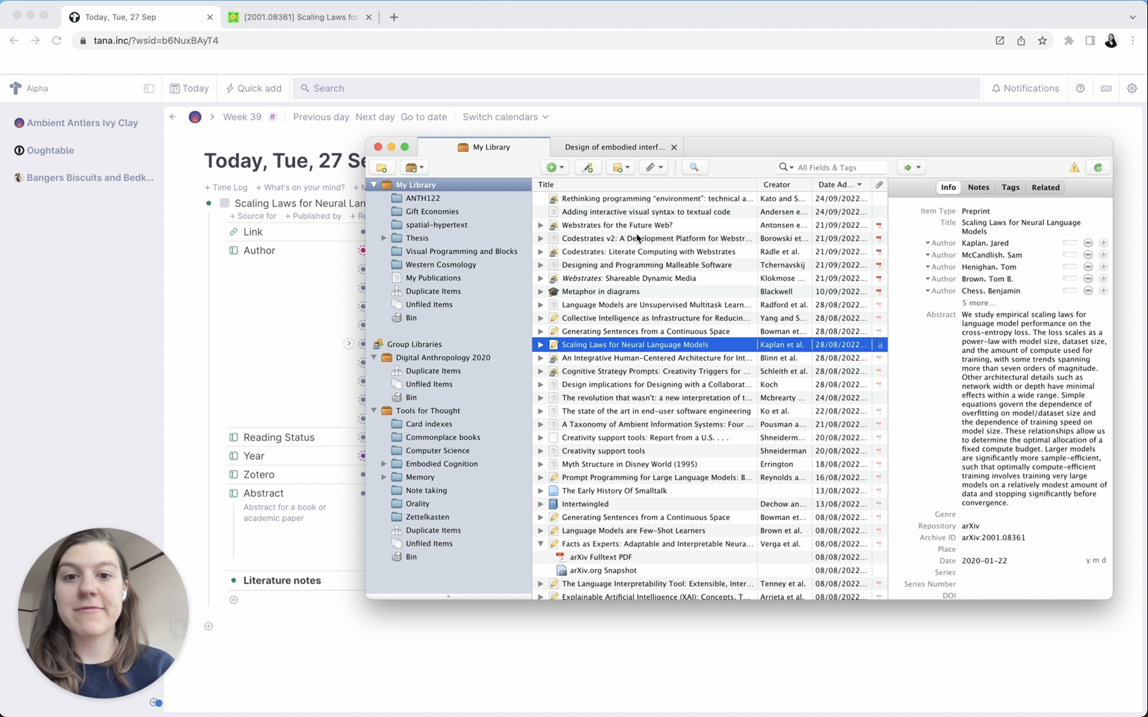Select the My Library tab in Zotero

484,147
